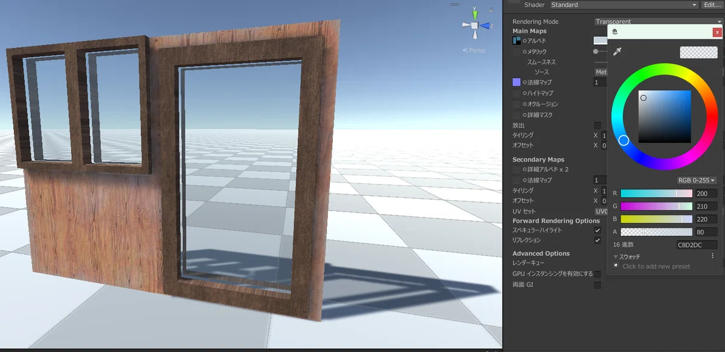Click the empty Secondary Maps 法線マップ texture slot
Screen dimensions: 725x352
pos(517,180)
